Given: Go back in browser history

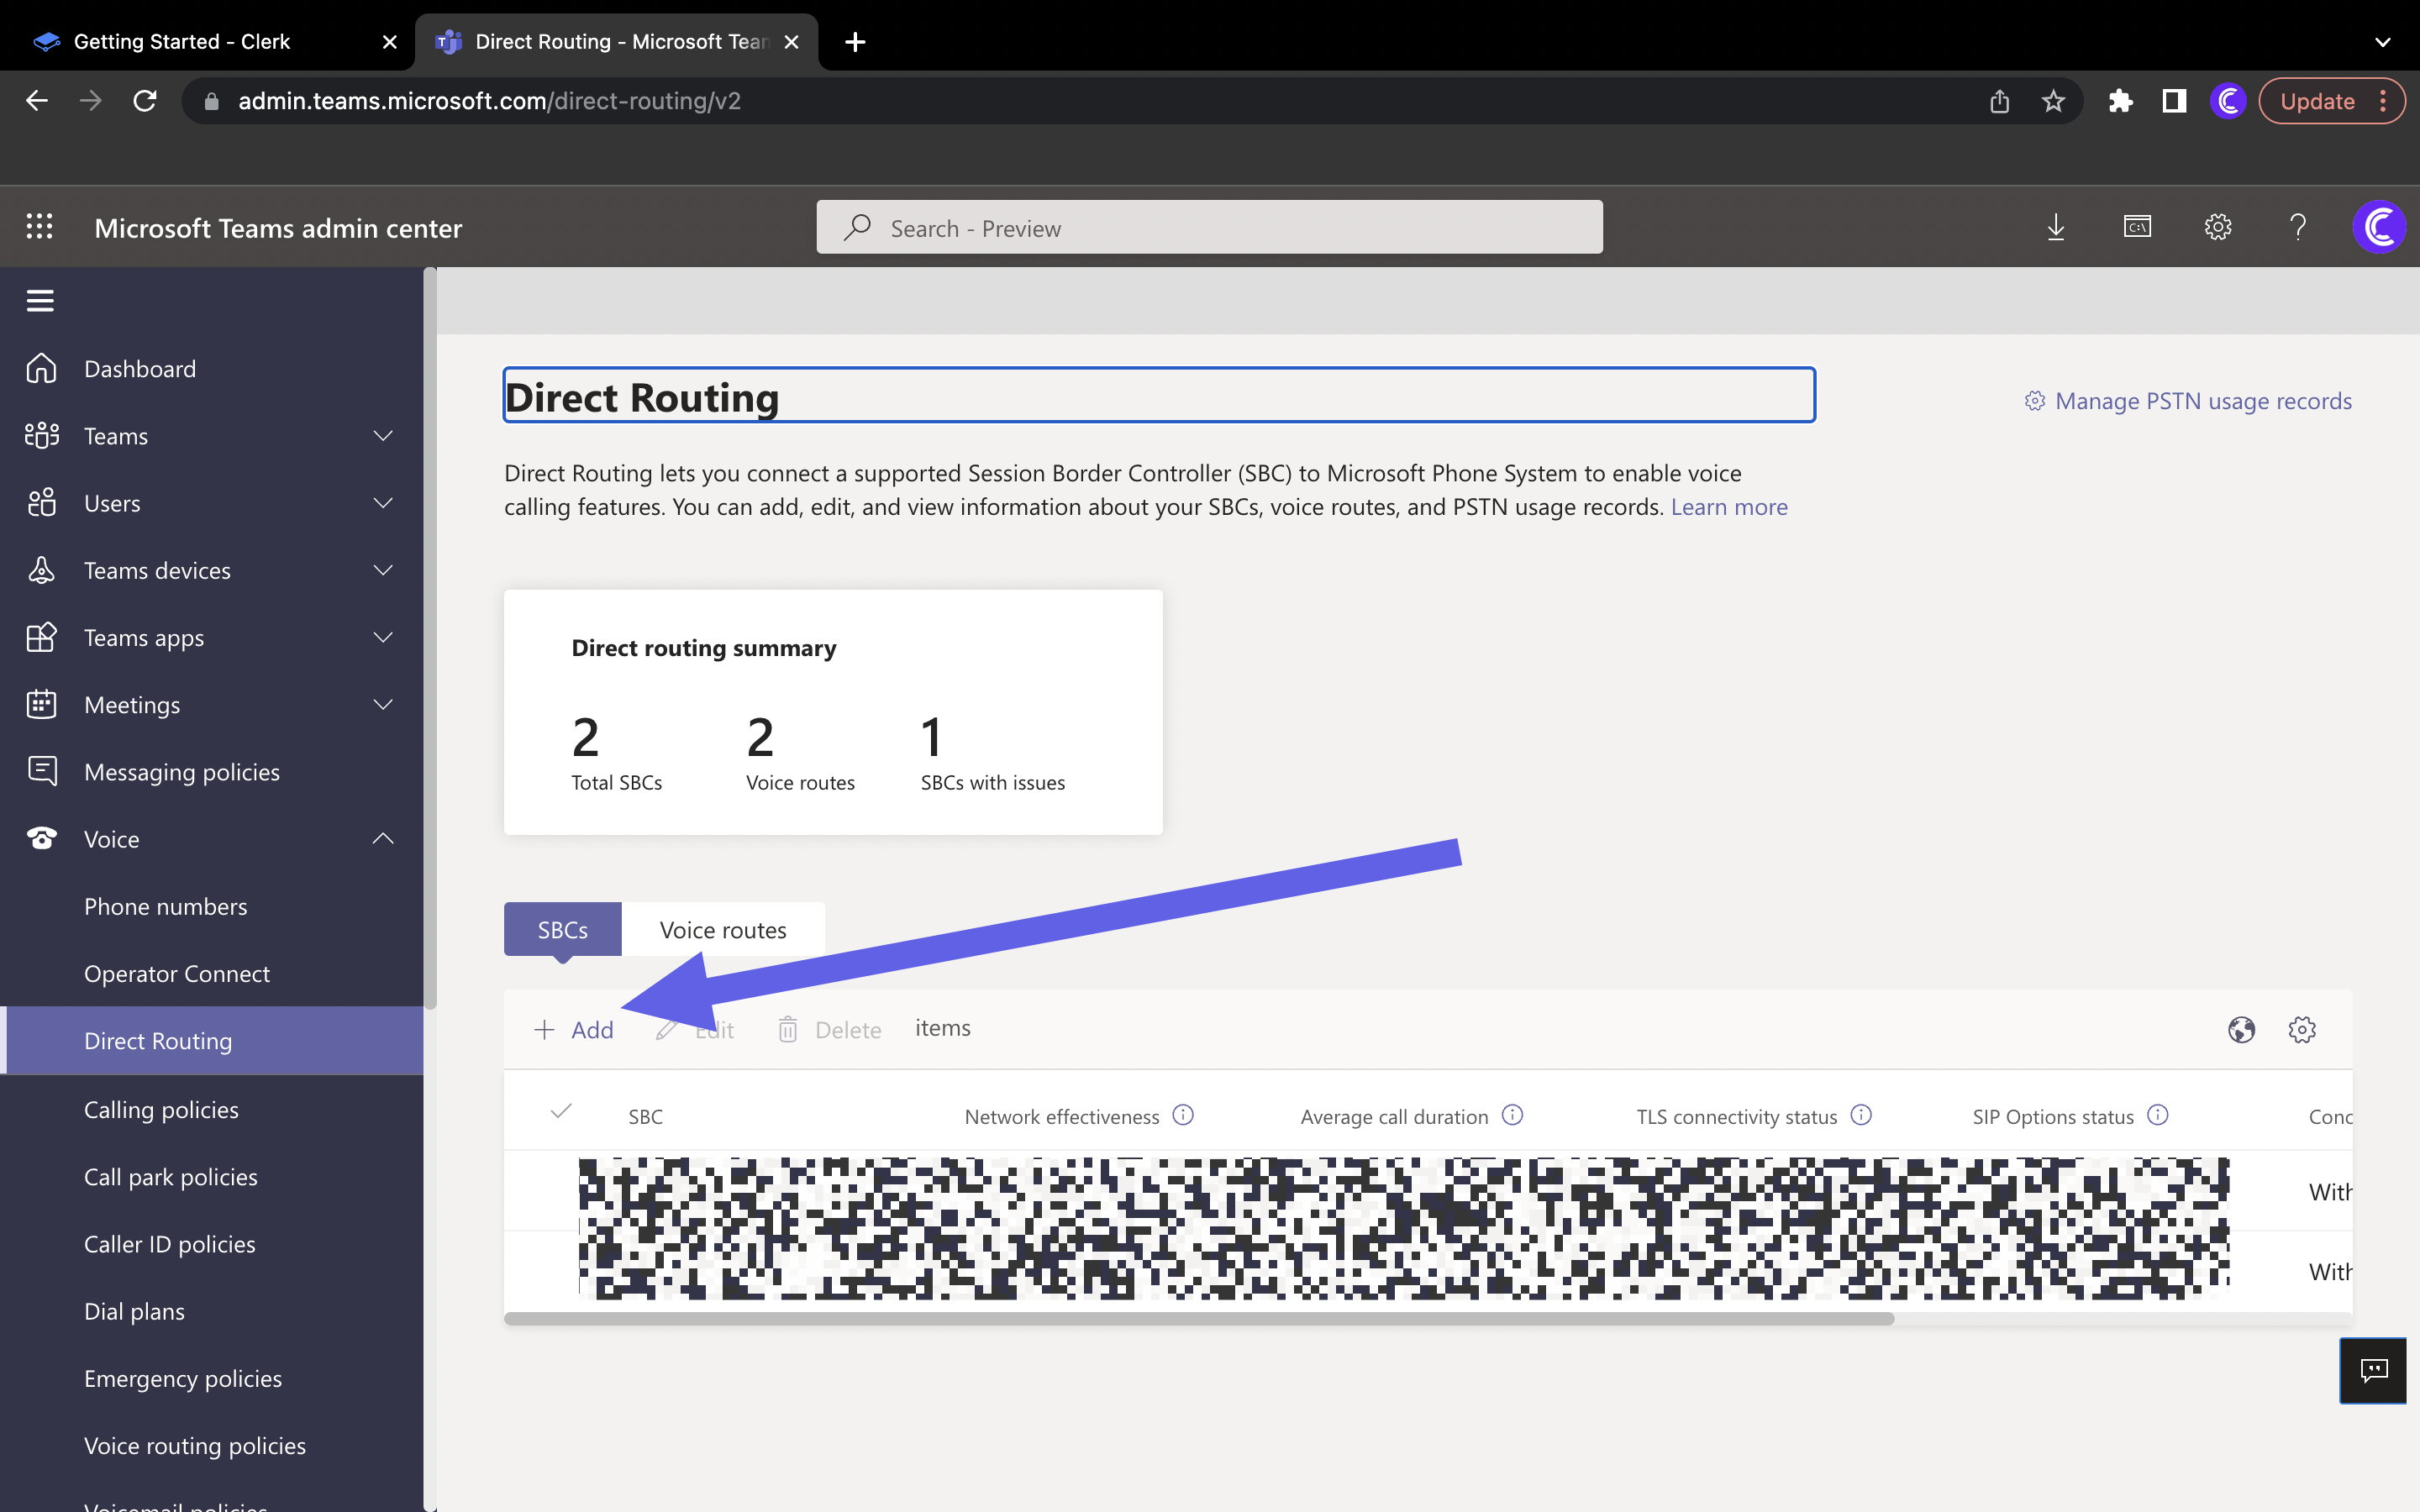Looking at the screenshot, I should tap(37, 101).
